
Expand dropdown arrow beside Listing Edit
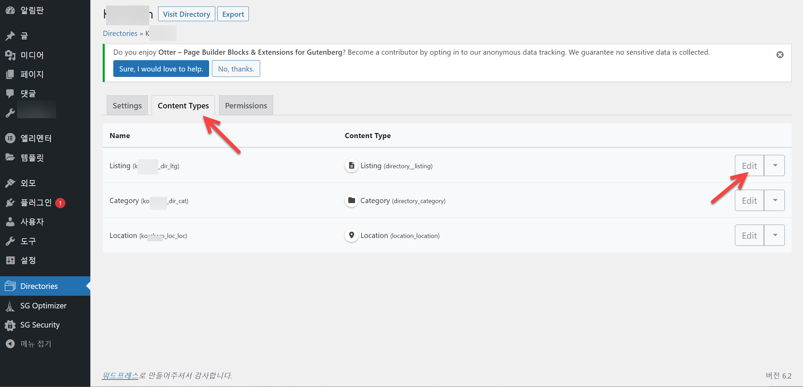coord(775,165)
